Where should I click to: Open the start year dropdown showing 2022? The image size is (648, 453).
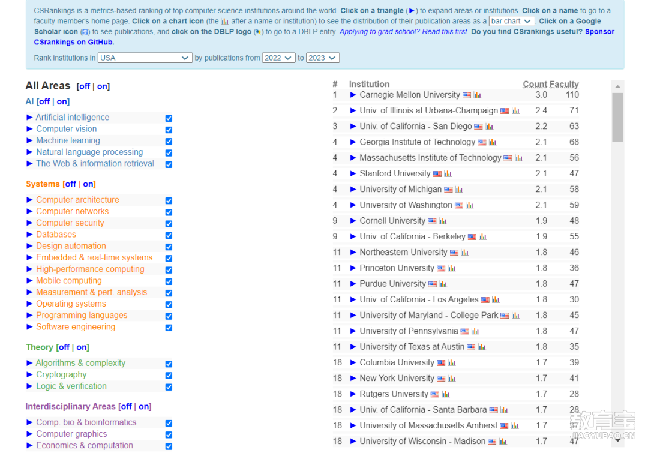[x=278, y=58]
